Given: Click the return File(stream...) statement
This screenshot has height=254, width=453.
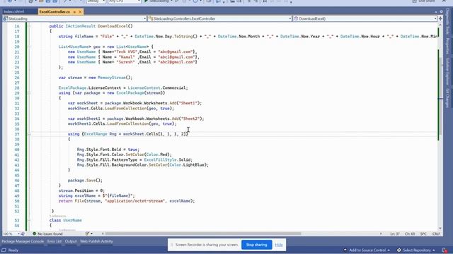Looking at the screenshot, I should (x=127, y=201).
